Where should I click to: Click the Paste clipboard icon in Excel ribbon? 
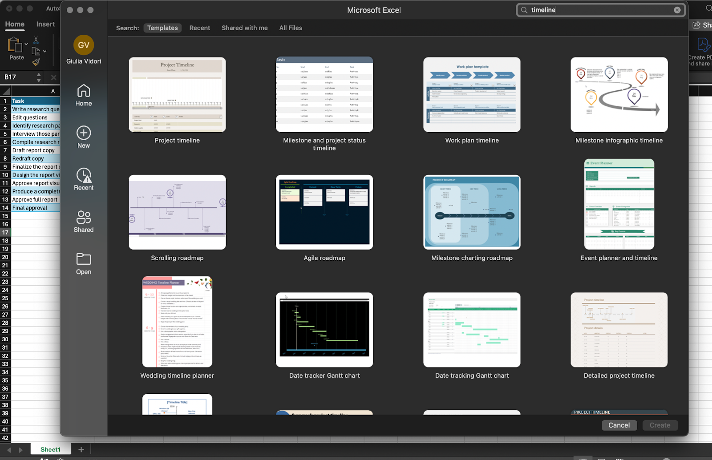(15, 44)
